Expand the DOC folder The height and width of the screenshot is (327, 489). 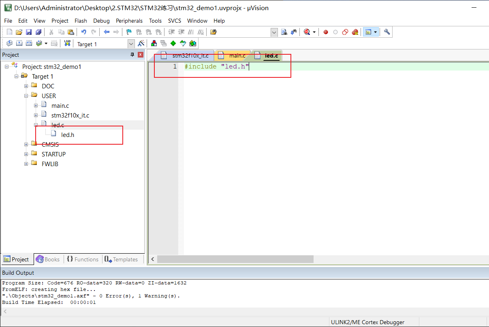[26, 86]
